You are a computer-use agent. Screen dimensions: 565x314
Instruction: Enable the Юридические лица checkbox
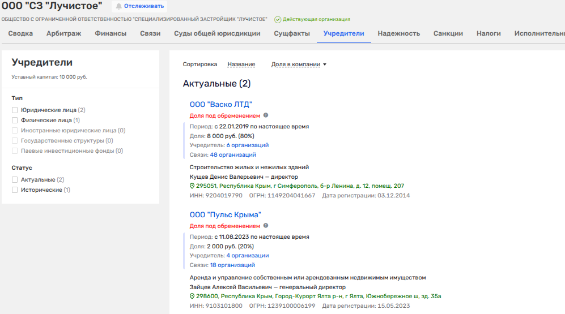tap(15, 110)
